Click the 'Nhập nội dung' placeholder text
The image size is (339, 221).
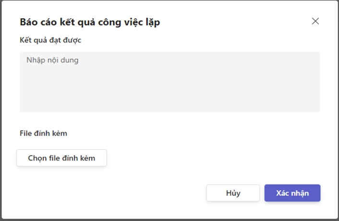52,61
